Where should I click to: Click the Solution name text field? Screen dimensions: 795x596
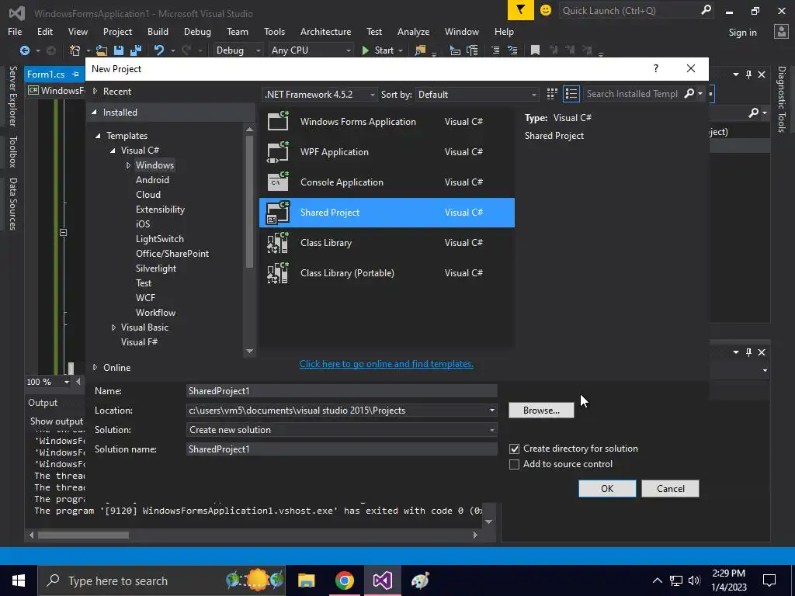342,449
